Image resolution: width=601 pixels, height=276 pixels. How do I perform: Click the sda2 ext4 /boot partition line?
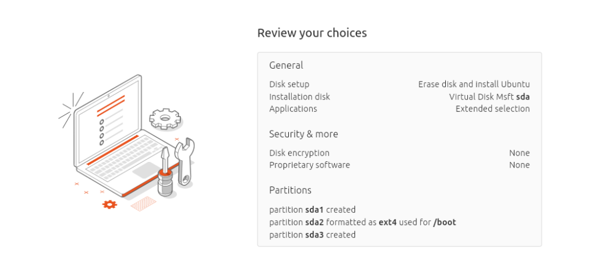point(362,222)
